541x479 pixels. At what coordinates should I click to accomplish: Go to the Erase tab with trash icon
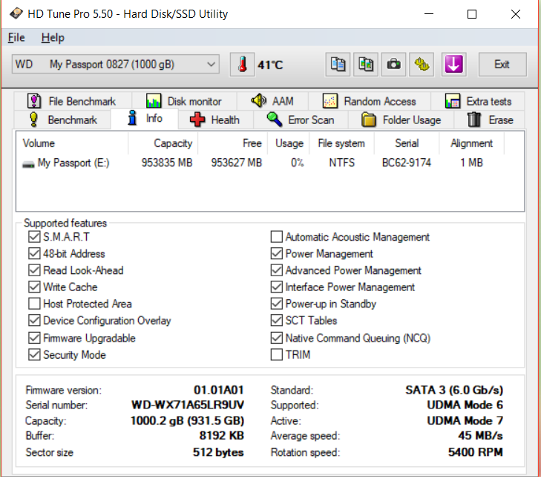pos(491,120)
